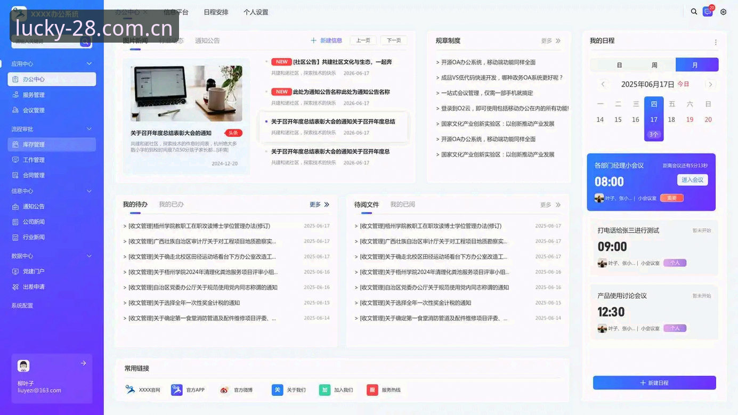Switch to the 我的已阅 tab

click(x=402, y=205)
